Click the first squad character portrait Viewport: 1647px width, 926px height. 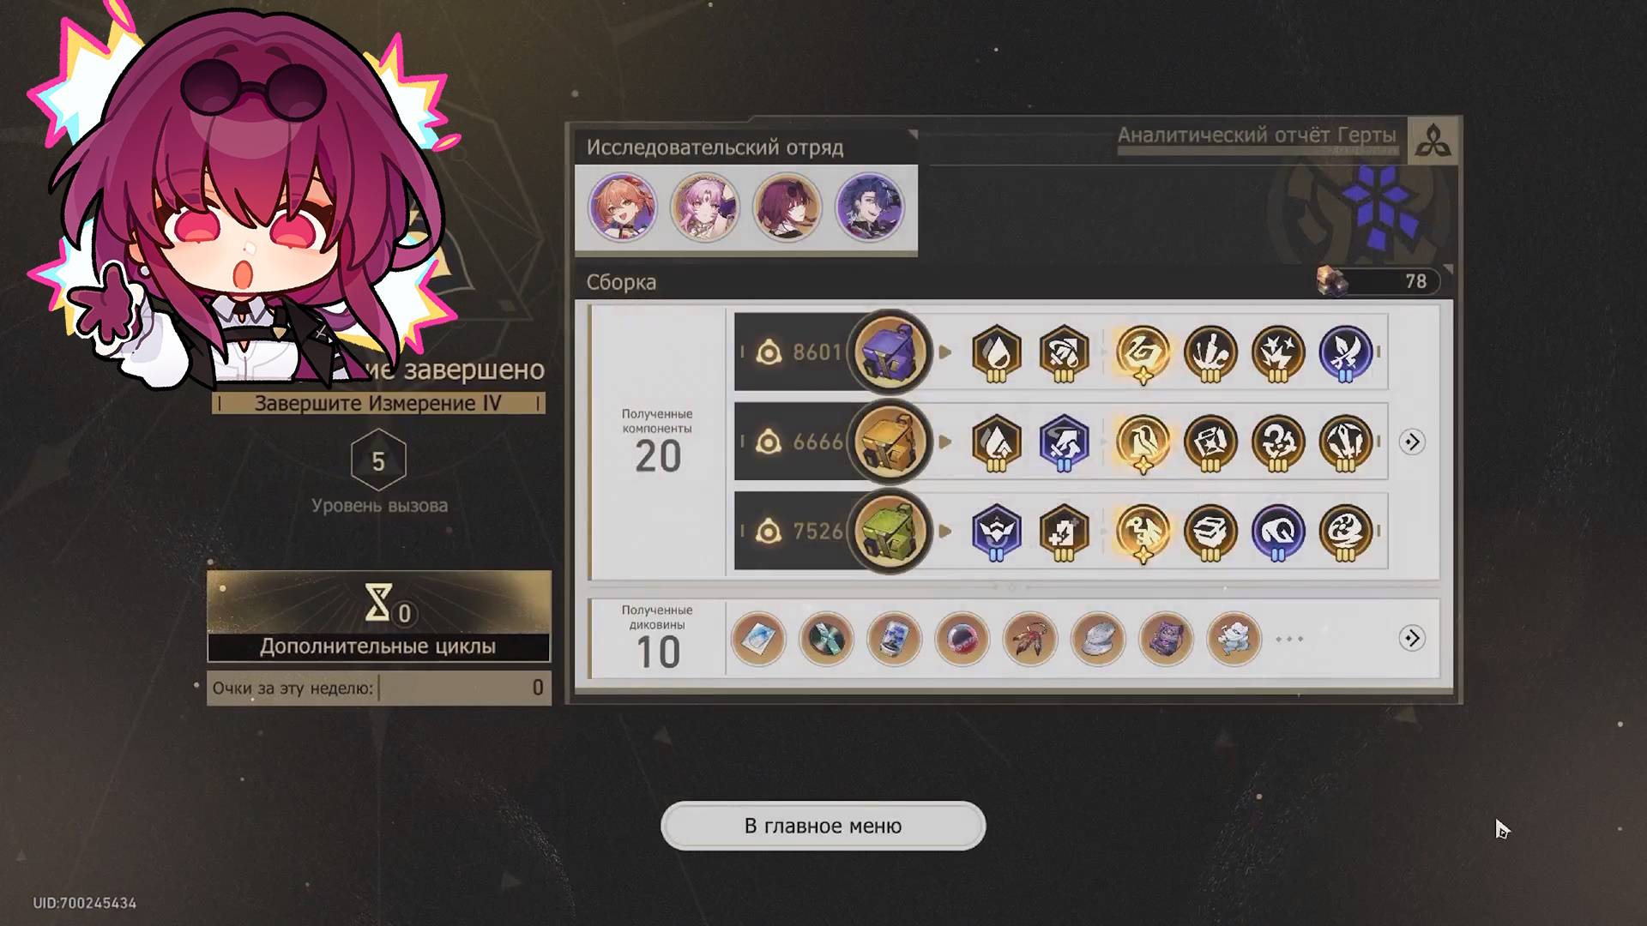pyautogui.click(x=623, y=207)
